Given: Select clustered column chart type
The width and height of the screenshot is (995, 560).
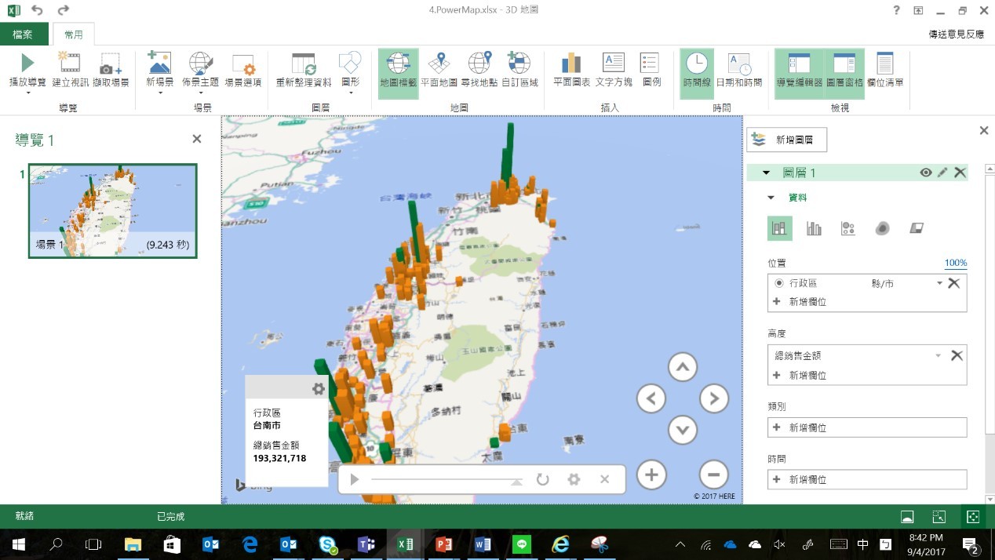Looking at the screenshot, I should [x=814, y=228].
